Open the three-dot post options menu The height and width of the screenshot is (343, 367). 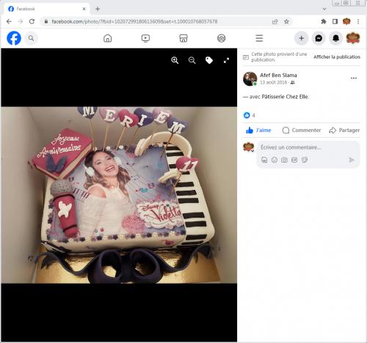pyautogui.click(x=354, y=78)
